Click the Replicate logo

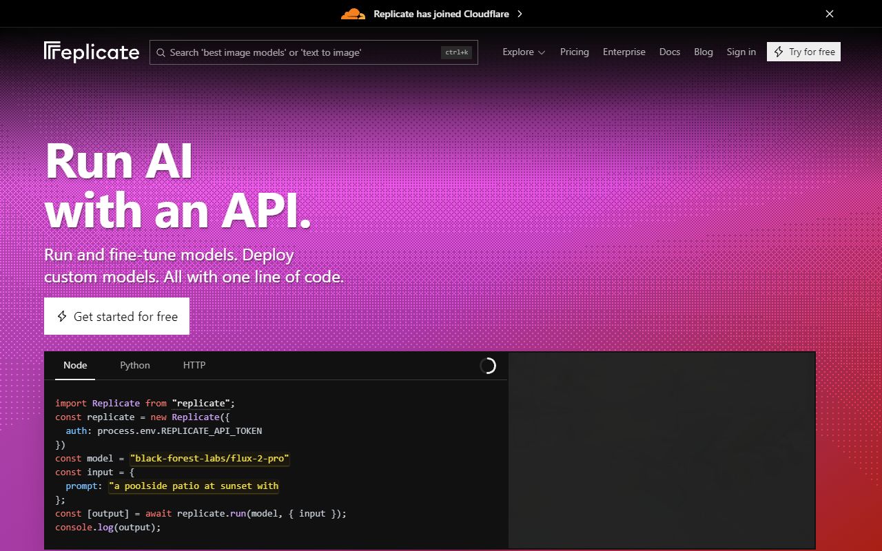(91, 52)
